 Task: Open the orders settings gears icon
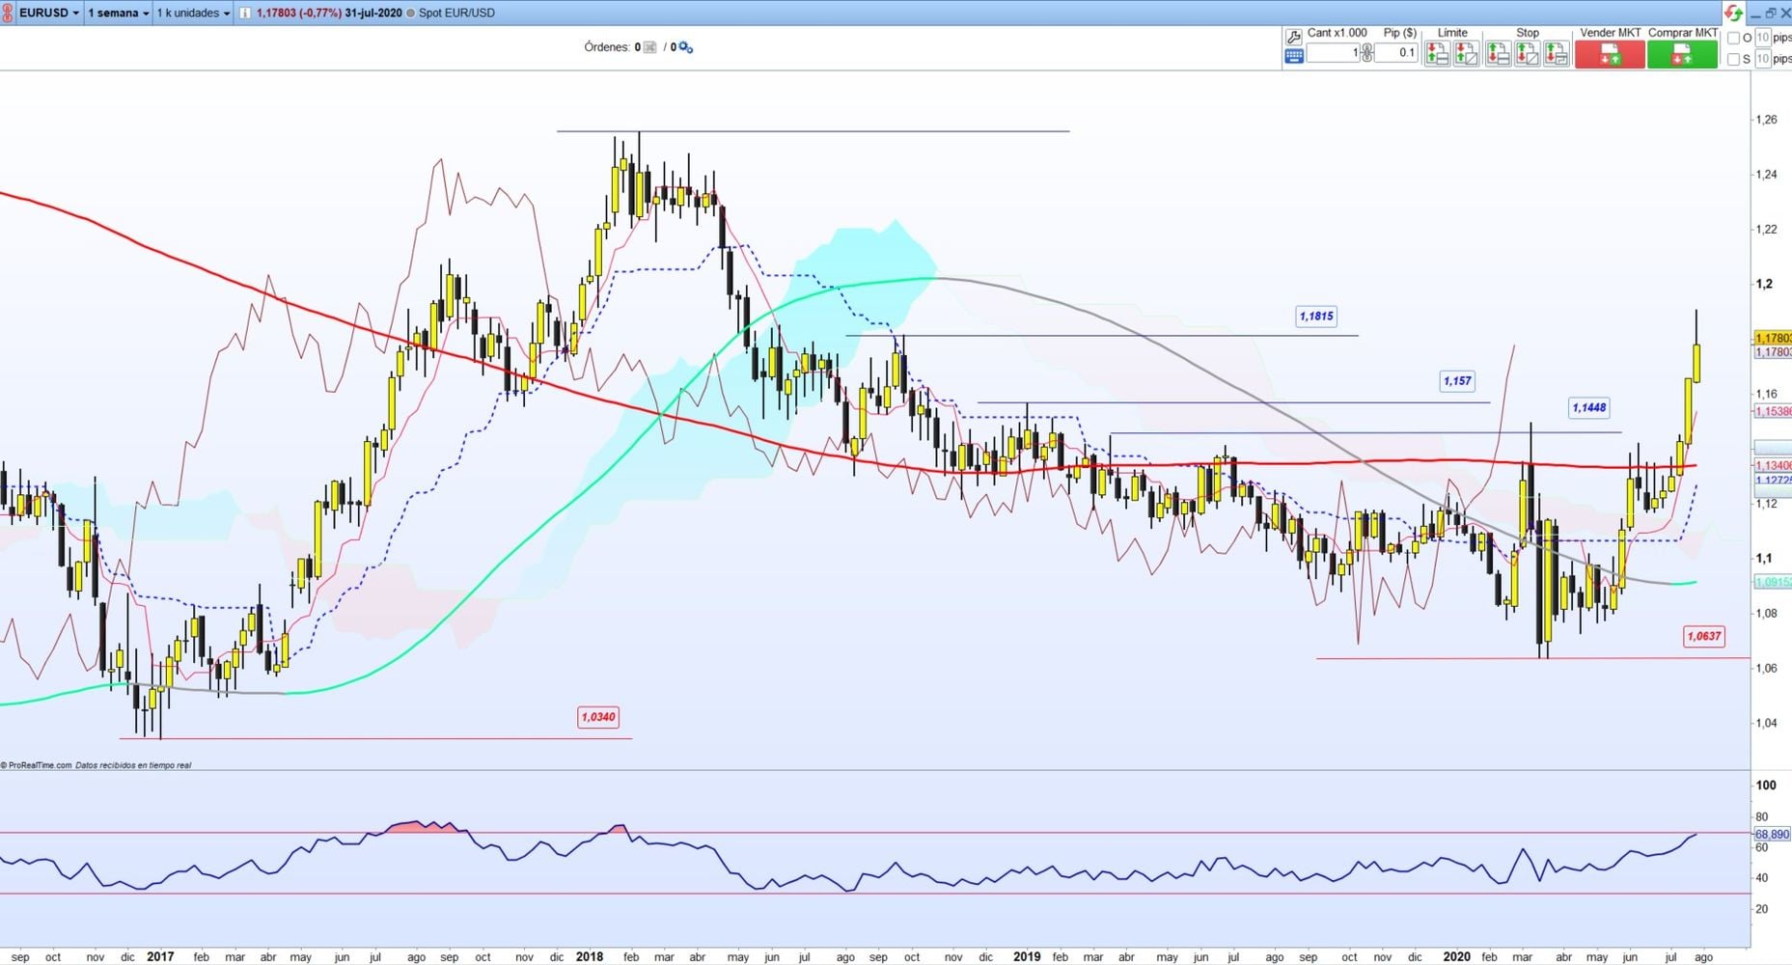click(x=685, y=47)
